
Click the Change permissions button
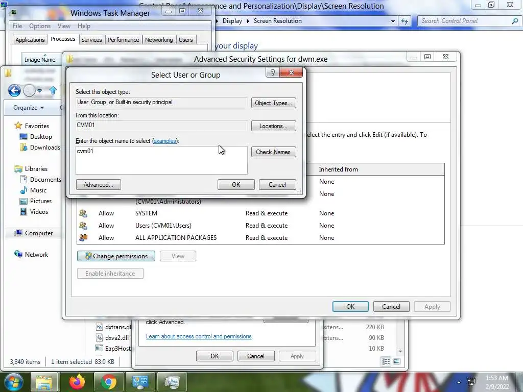[x=116, y=256]
